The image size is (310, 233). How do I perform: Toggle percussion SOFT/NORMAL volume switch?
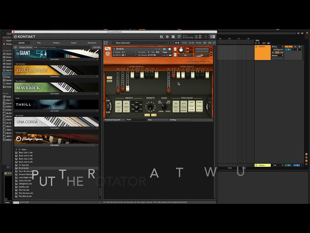(x=184, y=107)
